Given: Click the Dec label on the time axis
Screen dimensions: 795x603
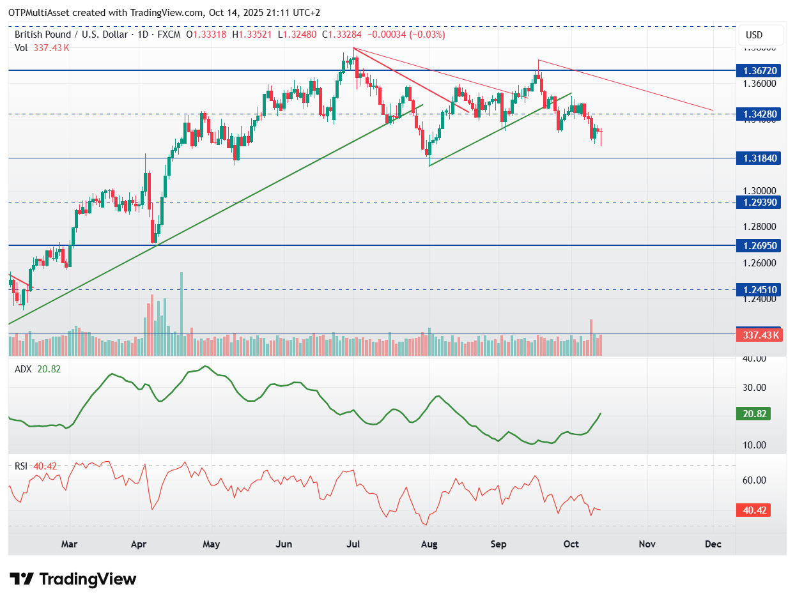Looking at the screenshot, I should [x=713, y=544].
